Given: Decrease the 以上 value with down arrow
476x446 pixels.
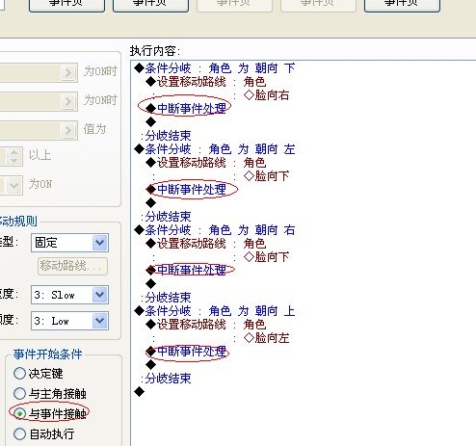Looking at the screenshot, I should tap(13, 160).
